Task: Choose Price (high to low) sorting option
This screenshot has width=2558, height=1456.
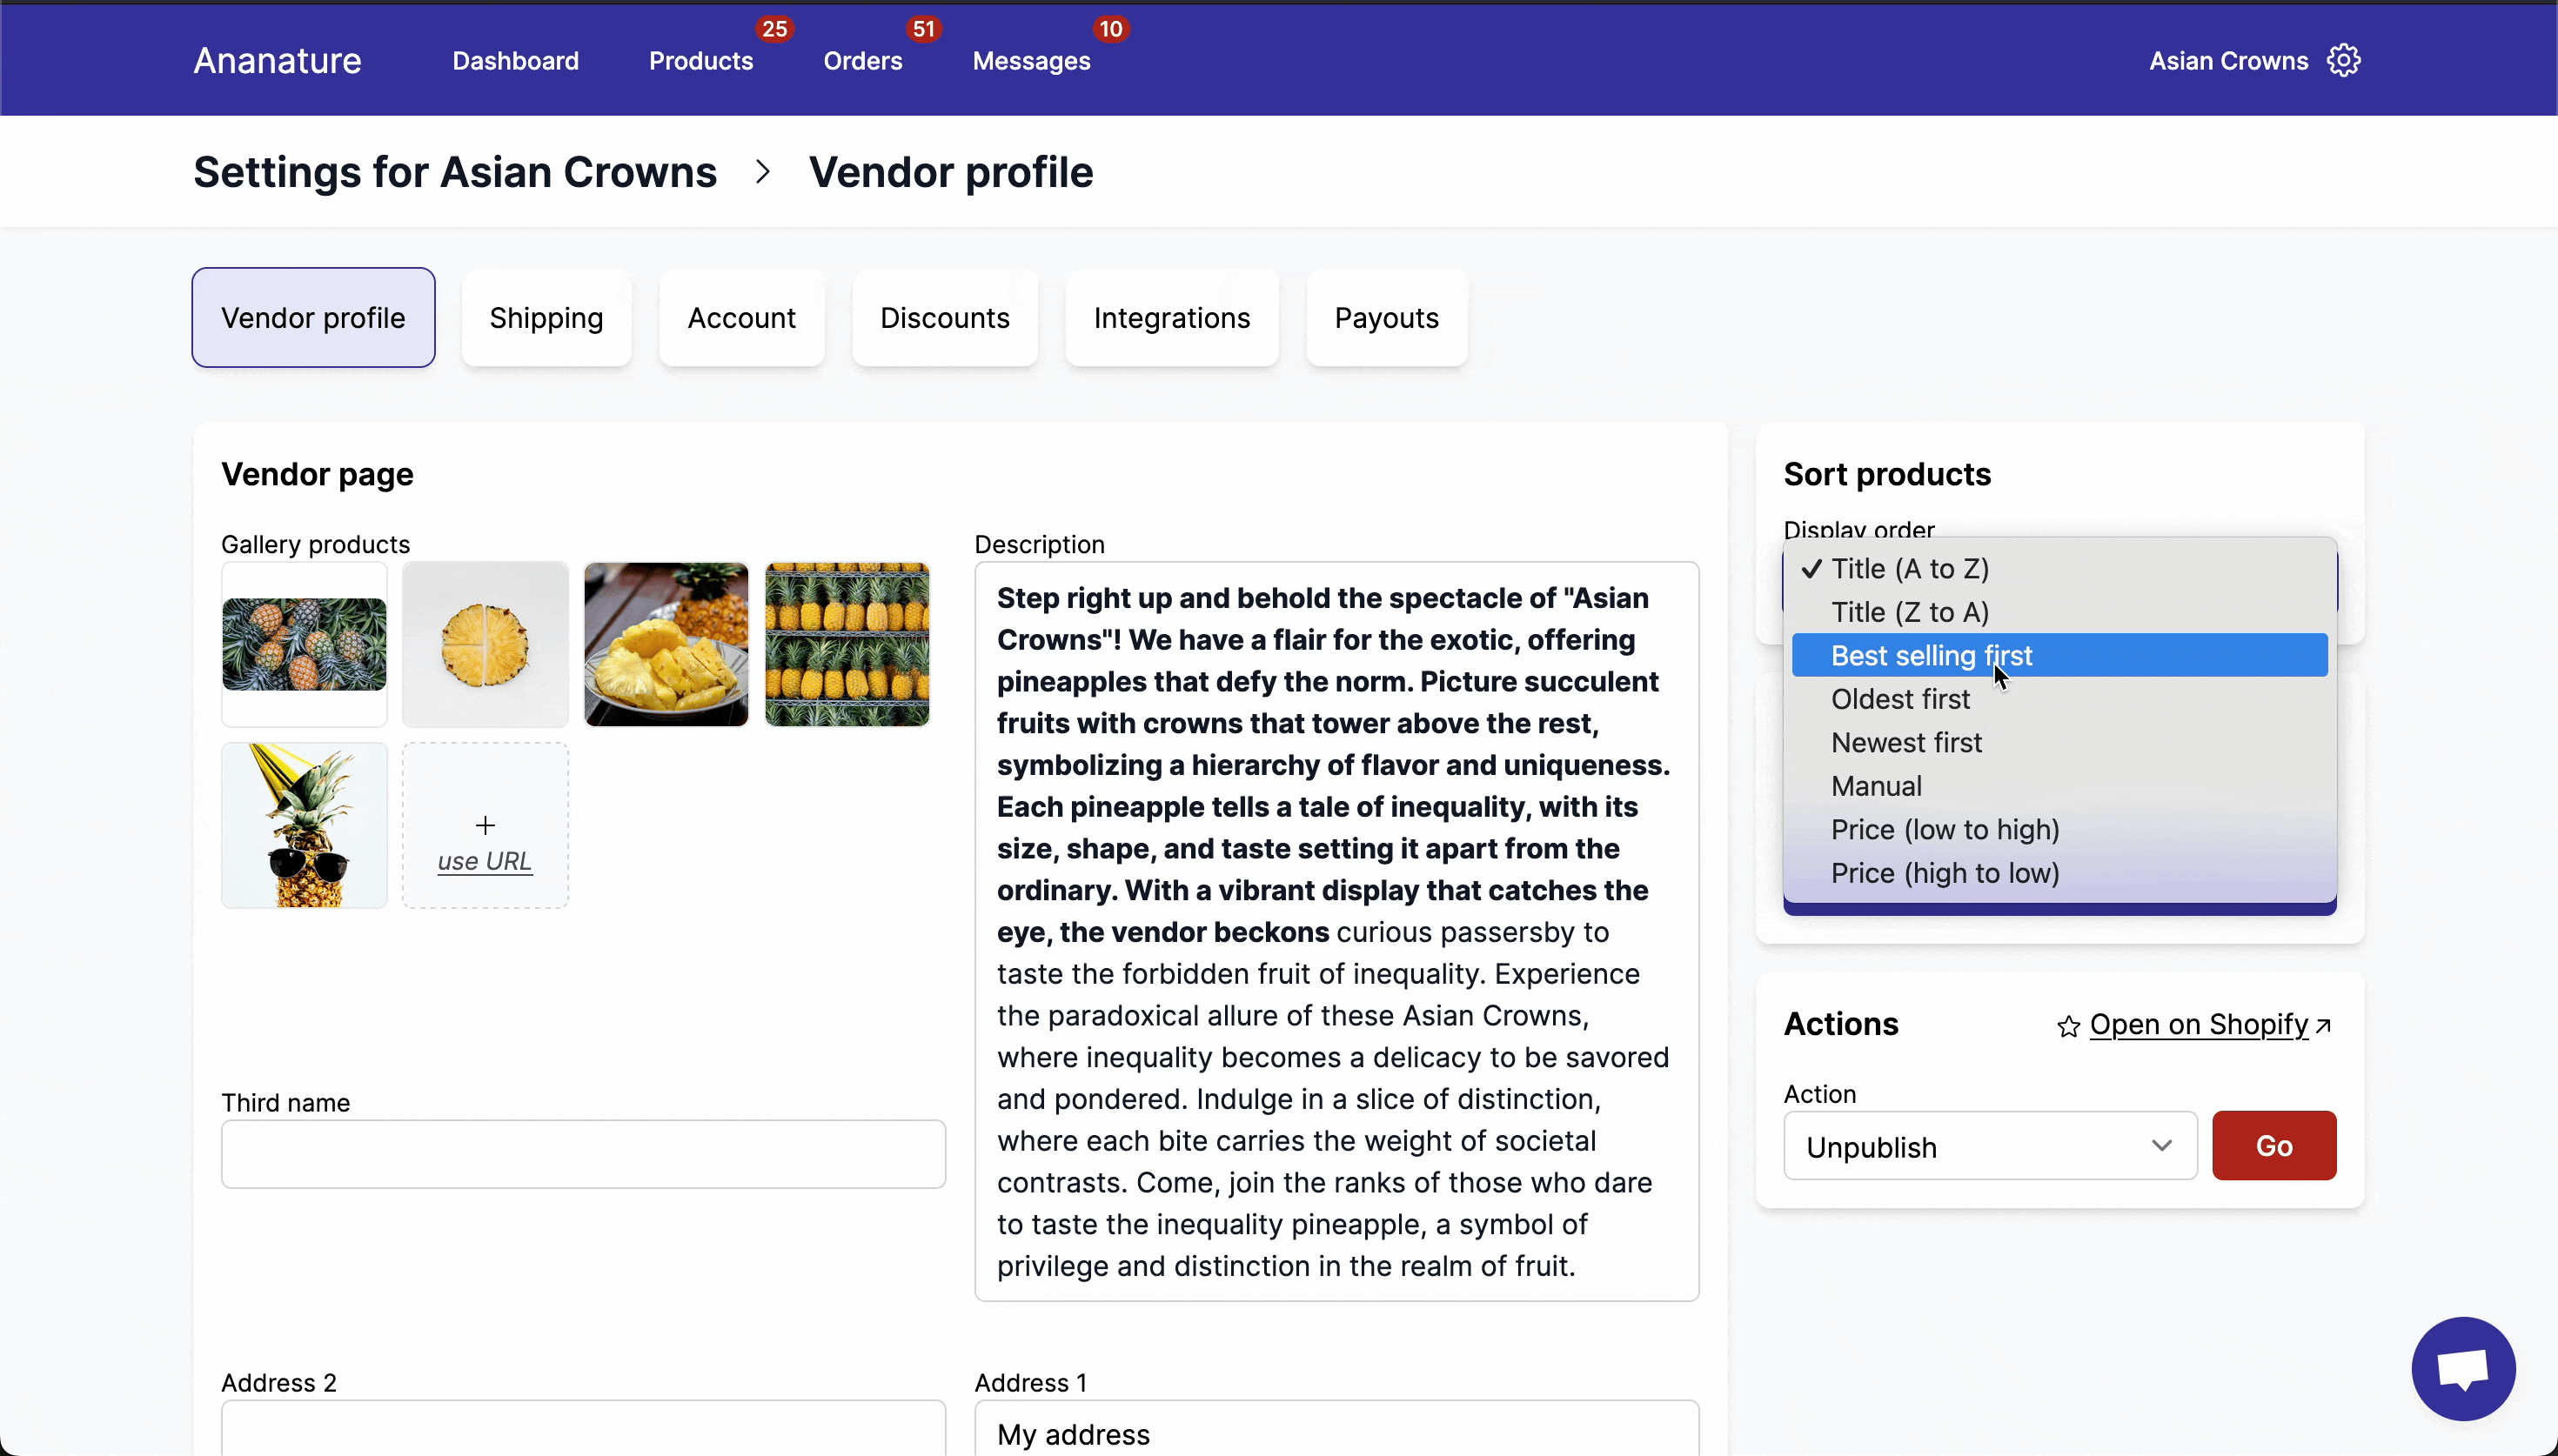Action: click(x=1944, y=872)
